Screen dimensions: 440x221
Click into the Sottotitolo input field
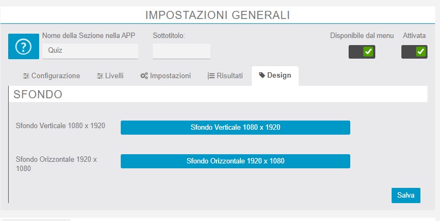point(181,51)
